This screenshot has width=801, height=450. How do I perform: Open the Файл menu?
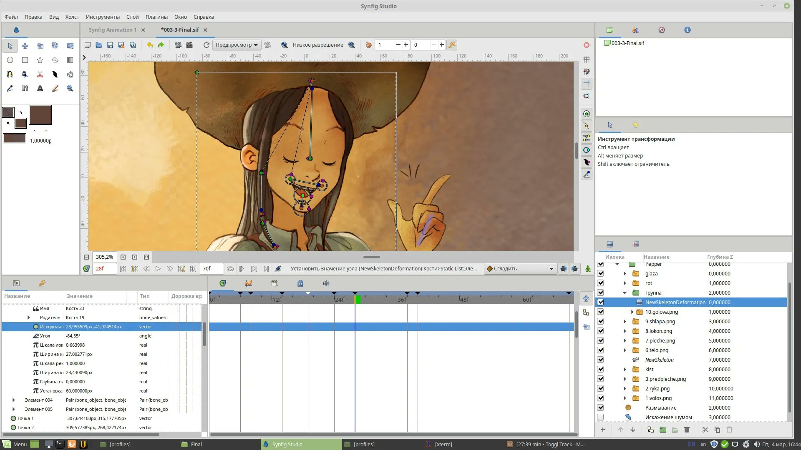pos(11,17)
